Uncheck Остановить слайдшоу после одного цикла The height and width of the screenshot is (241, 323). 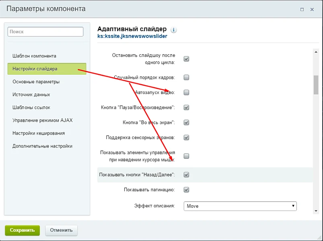186,59
